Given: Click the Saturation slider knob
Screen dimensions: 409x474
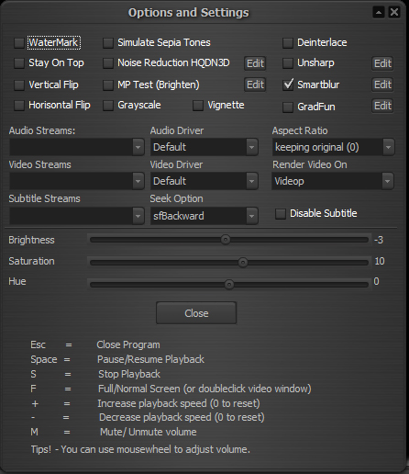Looking at the screenshot, I should (243, 263).
